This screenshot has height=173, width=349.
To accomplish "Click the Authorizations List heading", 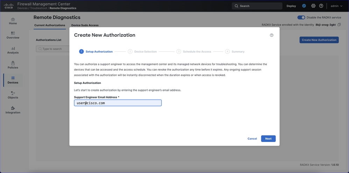I will click(49, 40).
